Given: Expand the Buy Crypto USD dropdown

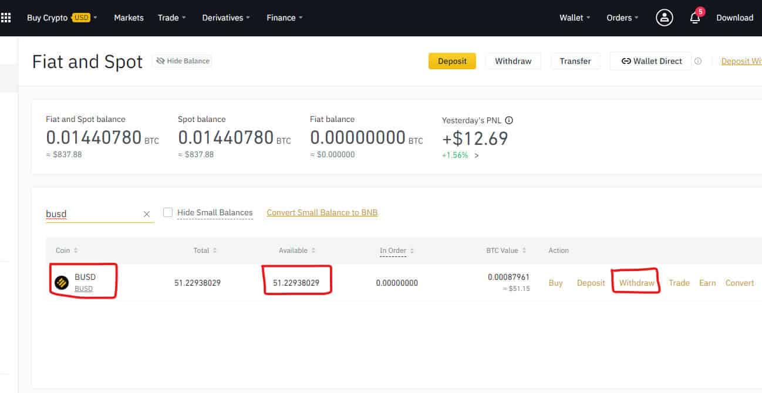Looking at the screenshot, I should (62, 18).
